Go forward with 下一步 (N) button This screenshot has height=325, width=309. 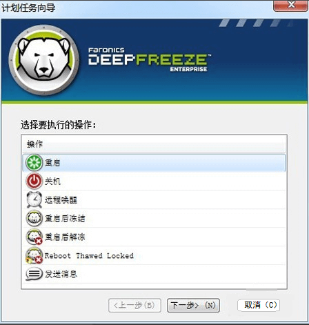[x=193, y=305]
